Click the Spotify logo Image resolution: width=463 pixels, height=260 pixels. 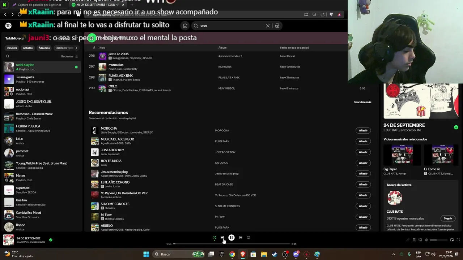click(8, 26)
